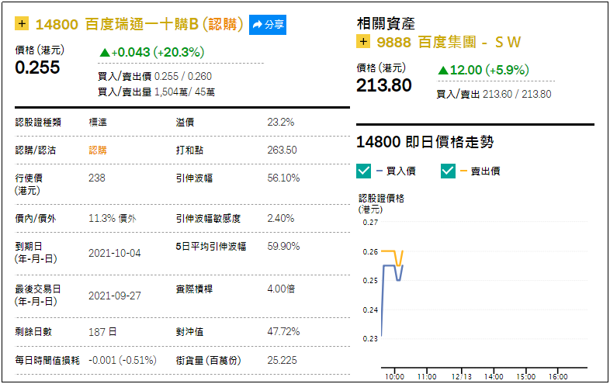This screenshot has width=610, height=384.
Task: Click the 14:00 time axis marker
Action: click(494, 376)
